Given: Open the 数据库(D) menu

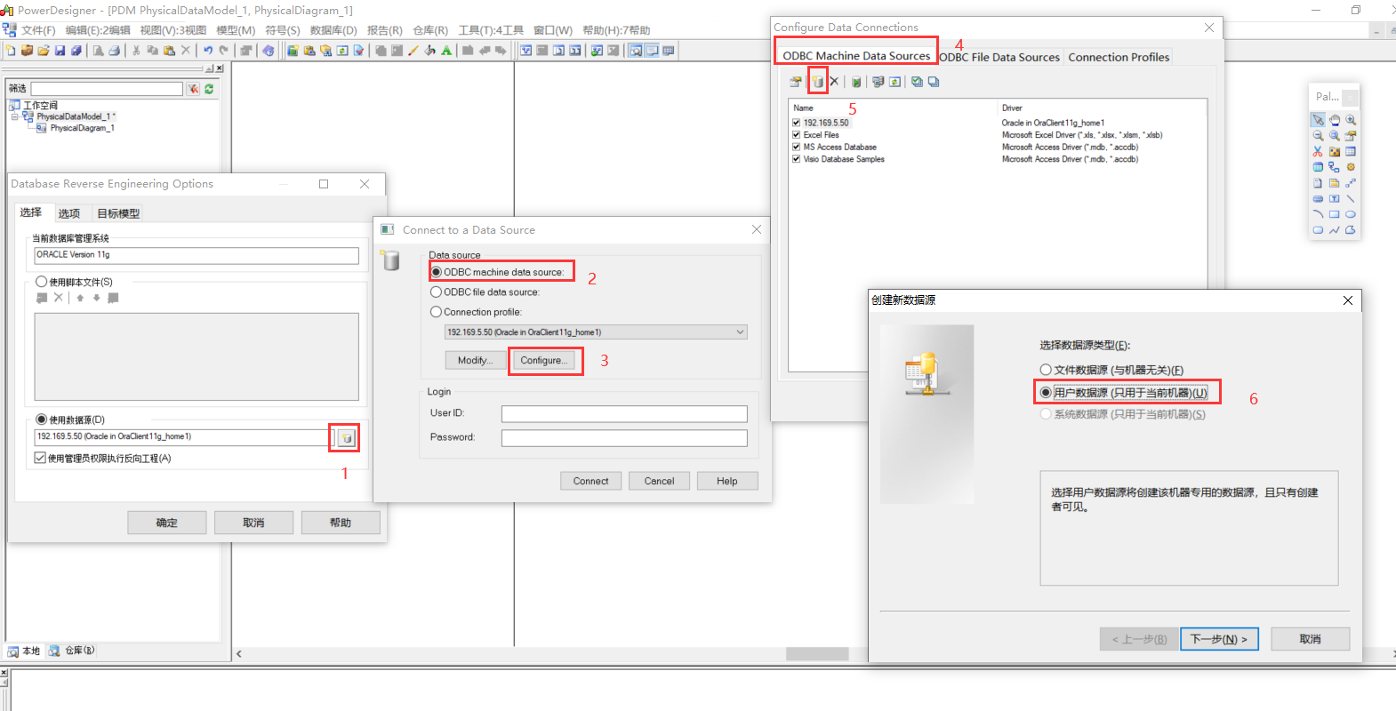Looking at the screenshot, I should pos(333,30).
